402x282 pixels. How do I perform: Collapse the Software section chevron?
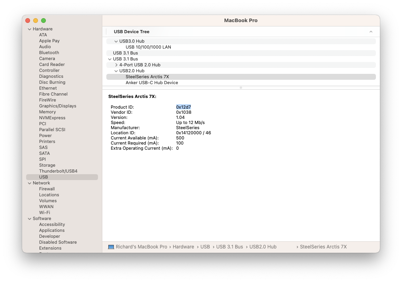30,219
